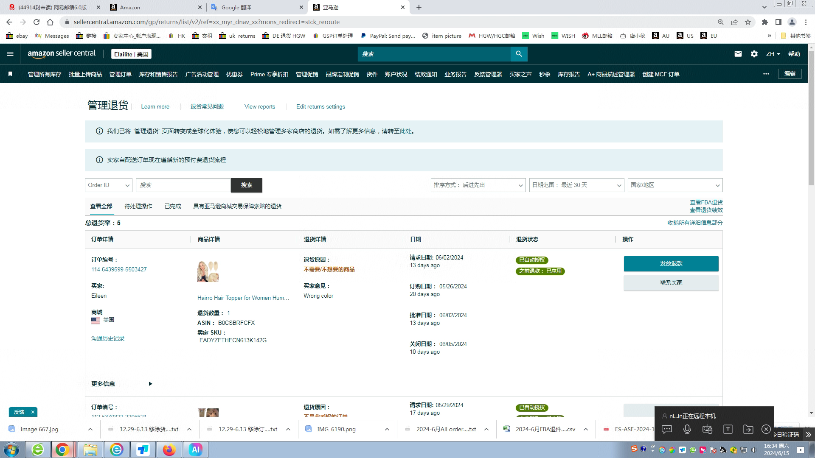
Task: Expand image 667.jpg download options
Action: 90,429
